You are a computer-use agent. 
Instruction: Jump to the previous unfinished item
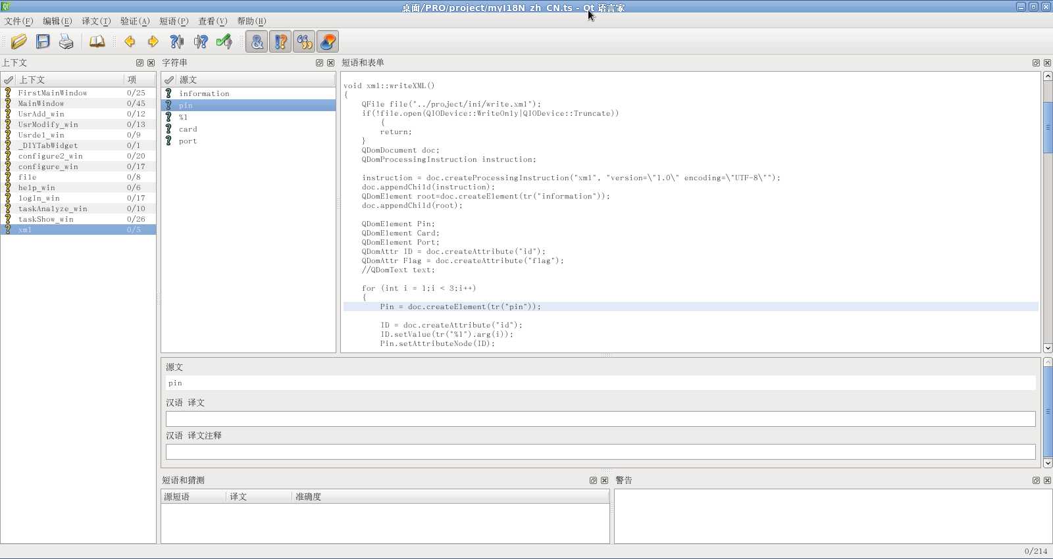[x=177, y=41]
